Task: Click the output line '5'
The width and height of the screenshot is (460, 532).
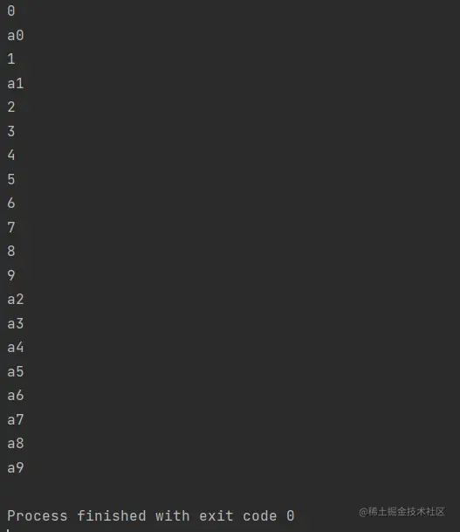Action: coord(11,179)
